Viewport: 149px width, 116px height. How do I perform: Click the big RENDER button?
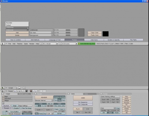point(44,97)
